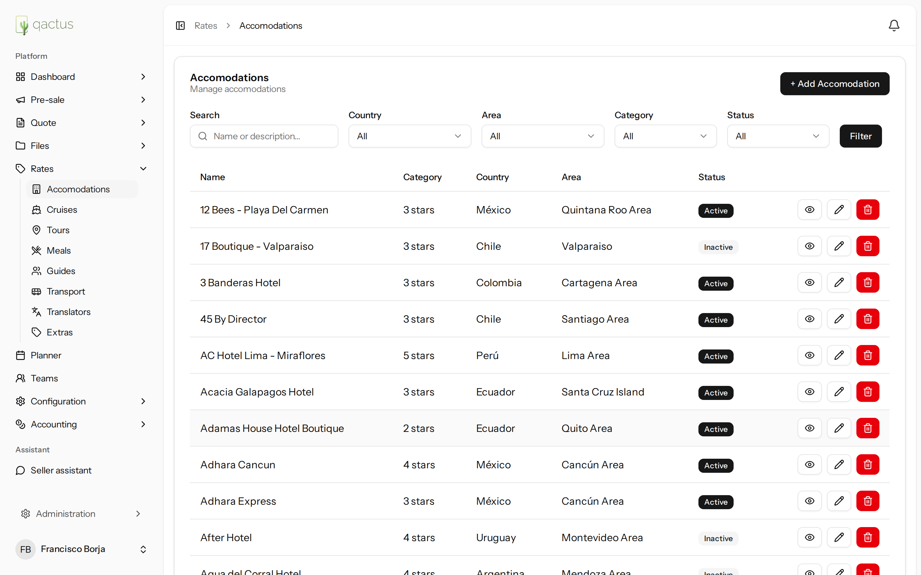Expand the Dashboard sidebar section
The width and height of the screenshot is (921, 575).
(81, 77)
